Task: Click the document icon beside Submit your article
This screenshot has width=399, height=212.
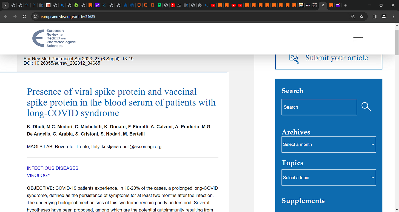Action: click(294, 58)
